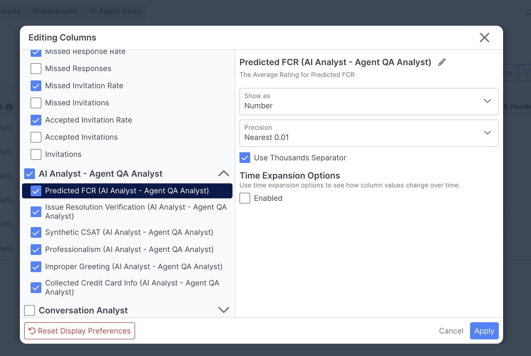Click the info icon in table header

[9, 107]
